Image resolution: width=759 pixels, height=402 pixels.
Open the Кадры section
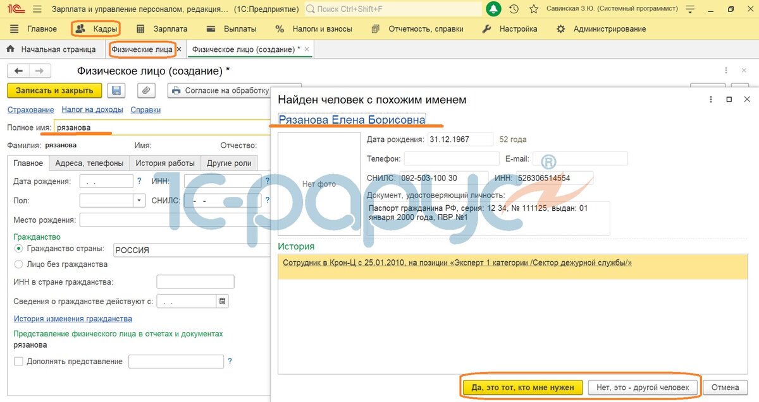tap(96, 29)
